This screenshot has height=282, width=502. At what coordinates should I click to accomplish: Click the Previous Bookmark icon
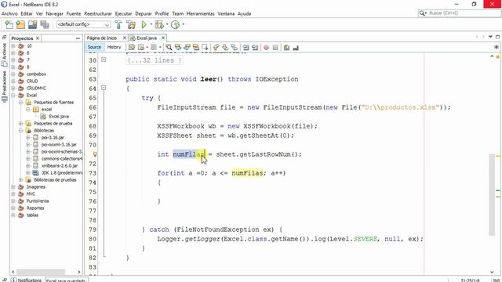click(x=216, y=47)
